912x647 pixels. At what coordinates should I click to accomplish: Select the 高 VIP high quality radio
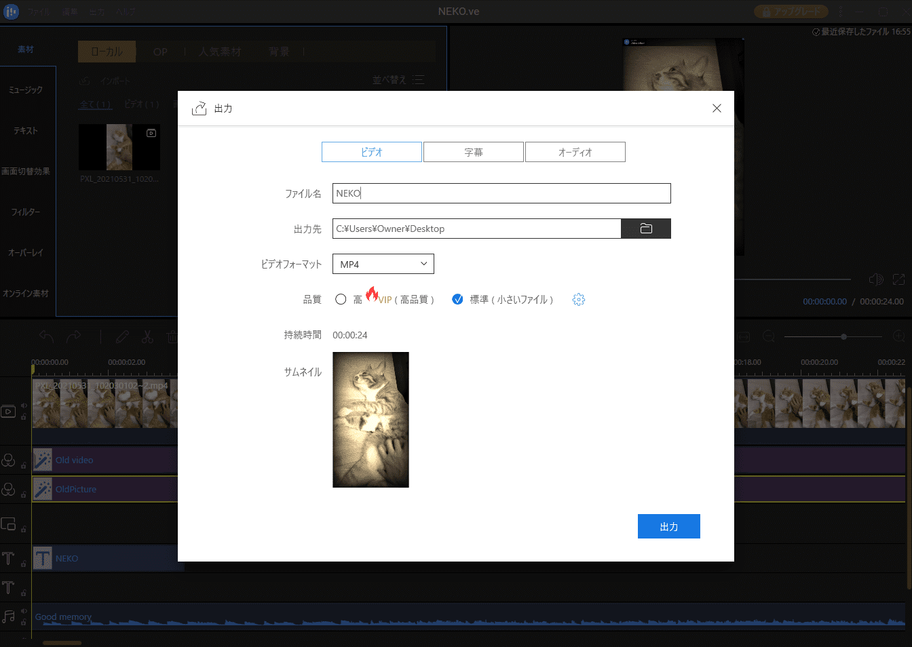(341, 299)
